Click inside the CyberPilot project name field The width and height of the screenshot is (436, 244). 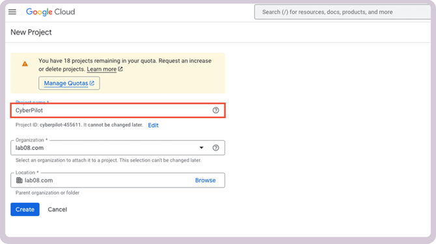(118, 110)
